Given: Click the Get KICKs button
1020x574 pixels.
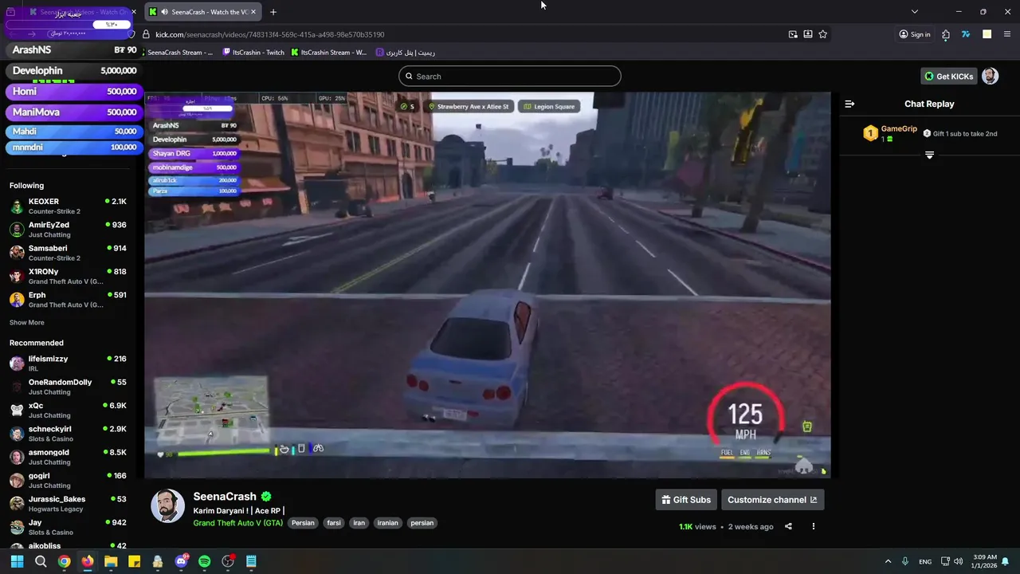Looking at the screenshot, I should (x=949, y=77).
